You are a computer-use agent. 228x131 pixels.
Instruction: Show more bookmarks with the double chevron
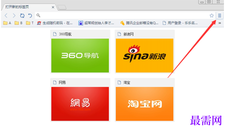point(220,23)
